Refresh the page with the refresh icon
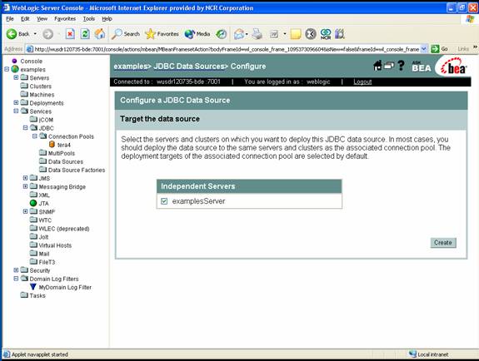 click(85, 34)
